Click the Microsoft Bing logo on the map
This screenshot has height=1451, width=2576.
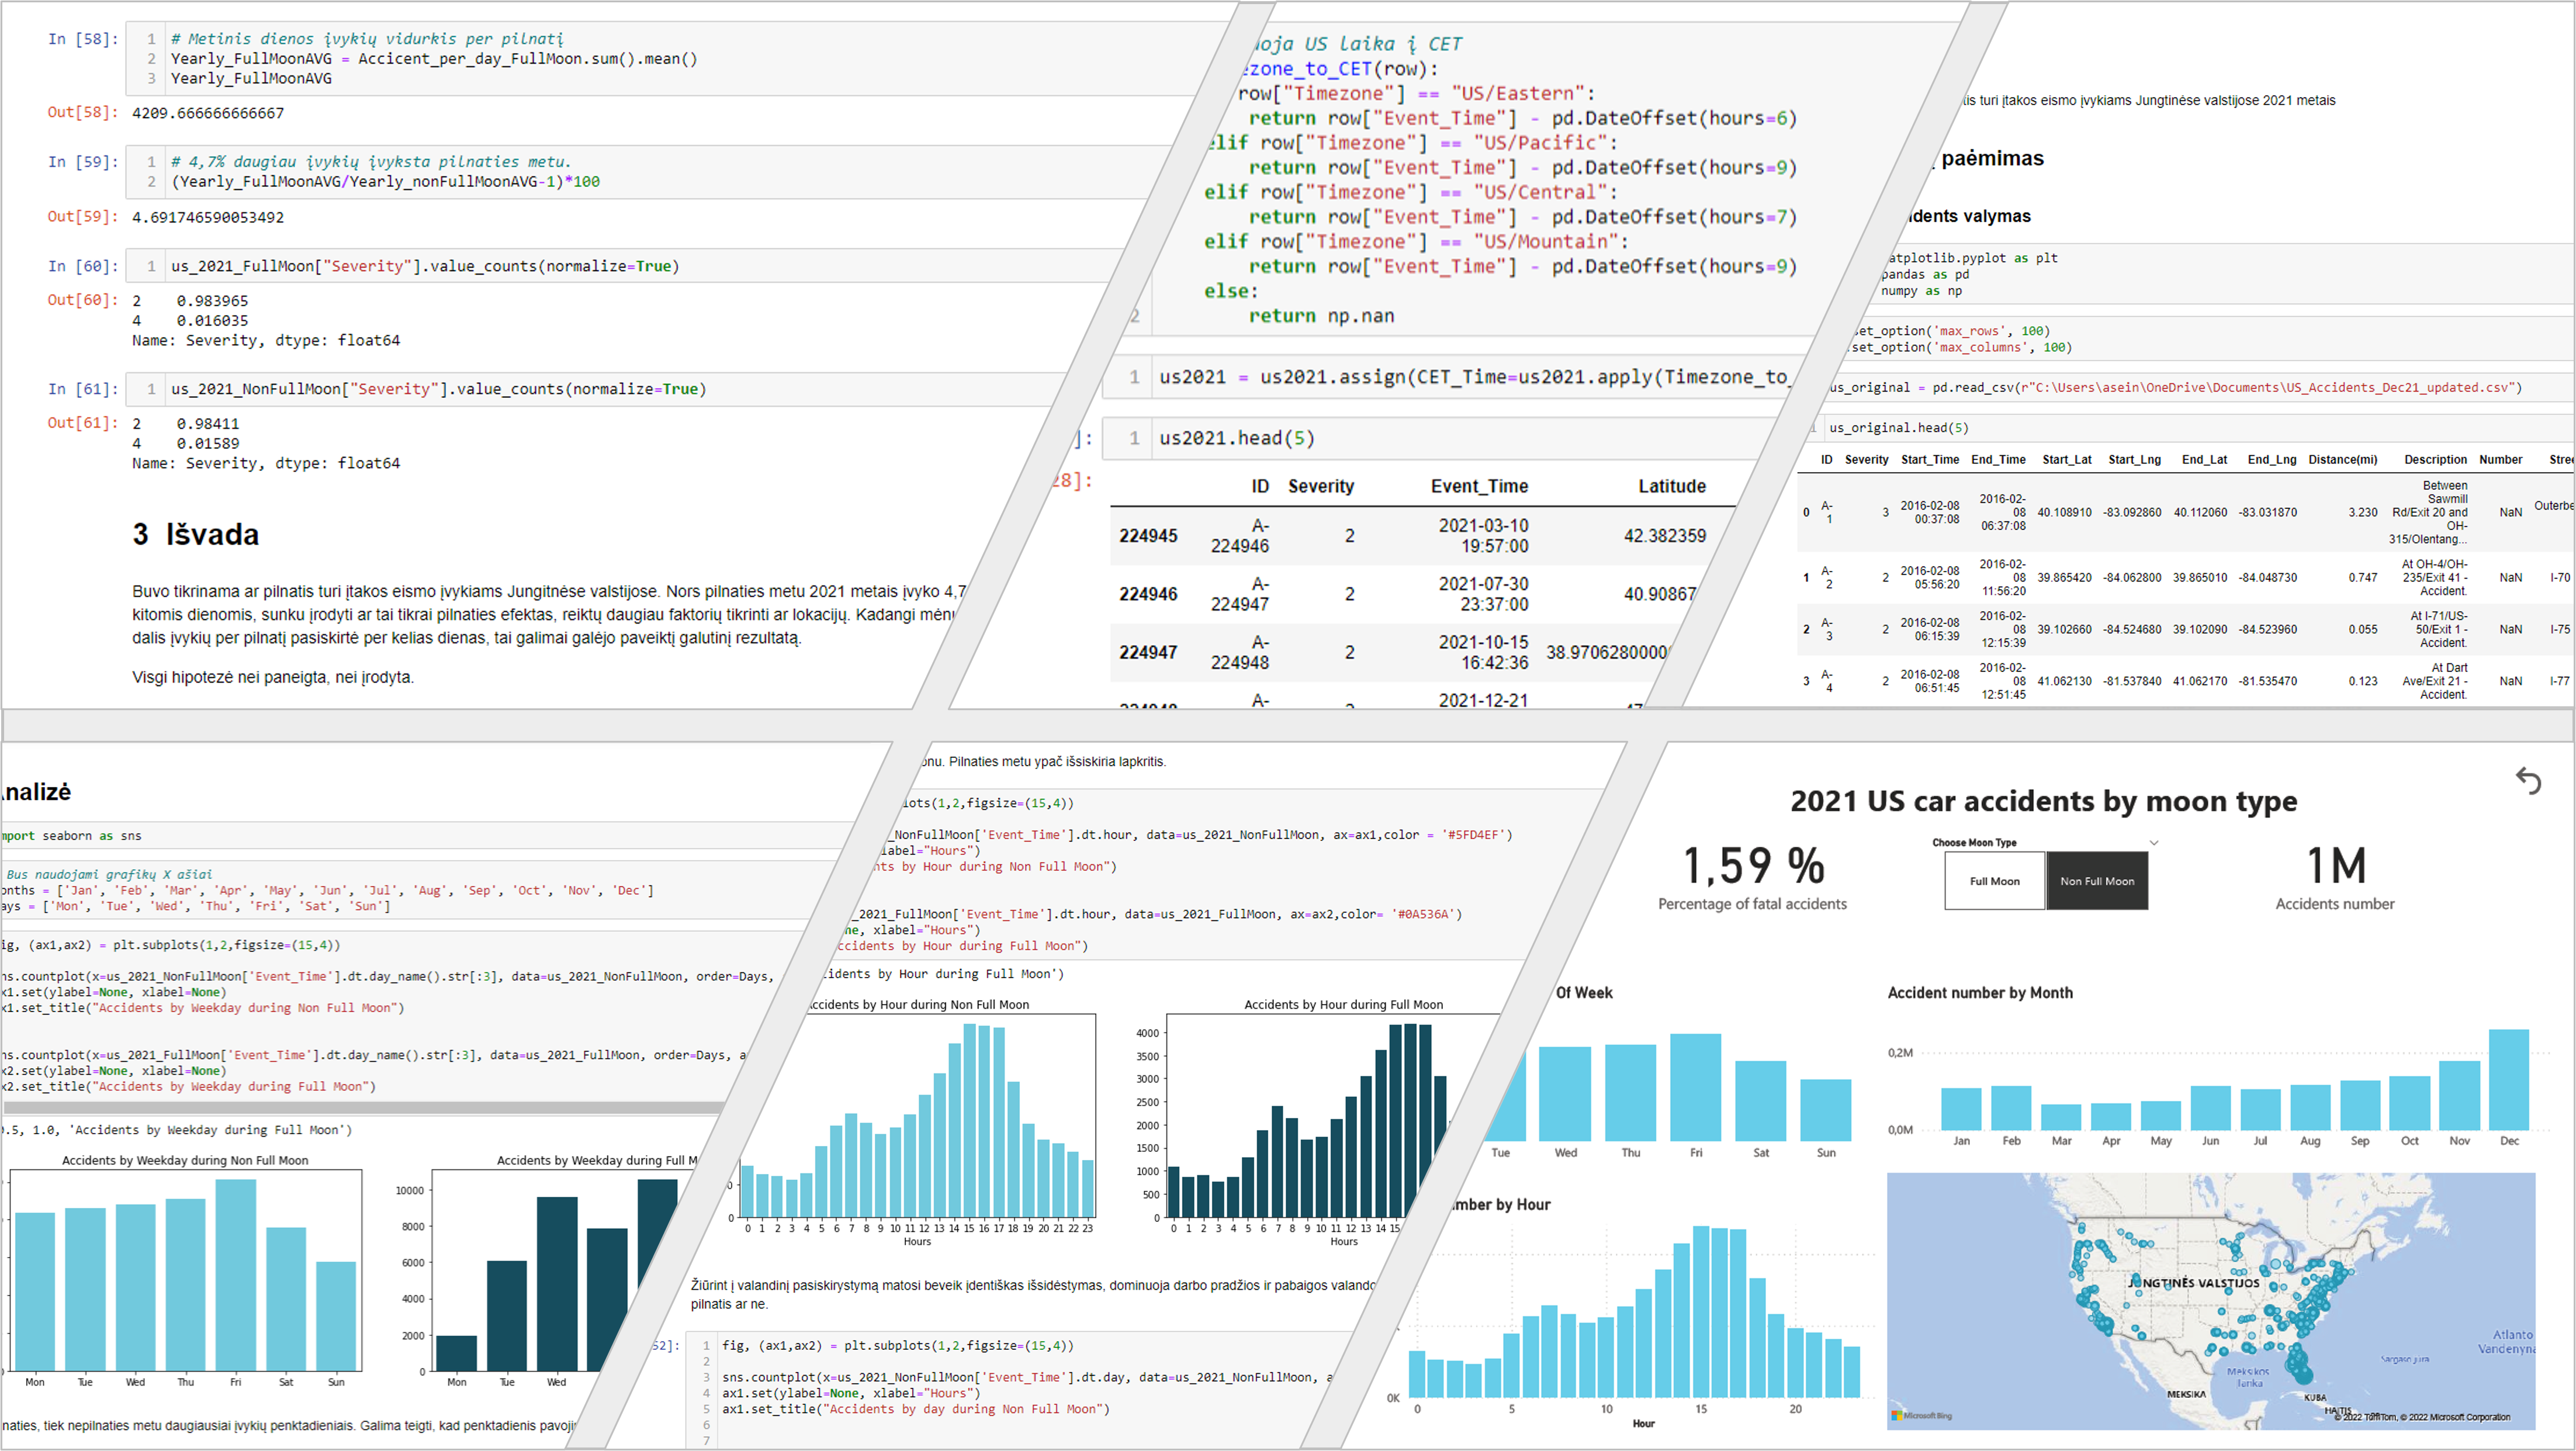coord(1921,1415)
